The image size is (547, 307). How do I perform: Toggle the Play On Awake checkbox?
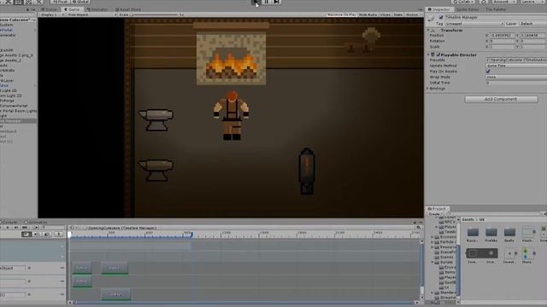click(x=488, y=72)
